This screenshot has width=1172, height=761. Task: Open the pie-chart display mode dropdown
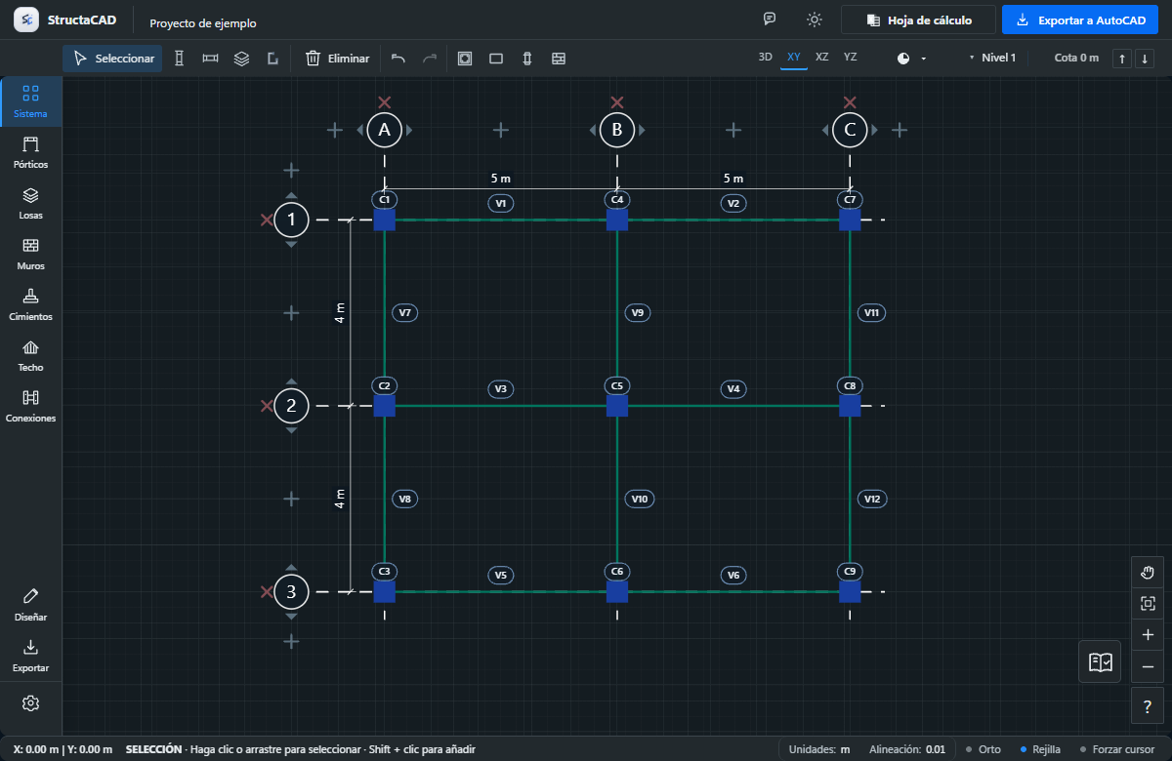click(911, 59)
